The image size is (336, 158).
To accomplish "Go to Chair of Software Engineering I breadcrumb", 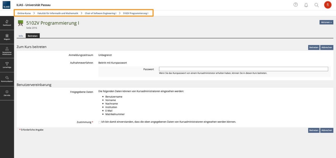I will tap(101, 13).
